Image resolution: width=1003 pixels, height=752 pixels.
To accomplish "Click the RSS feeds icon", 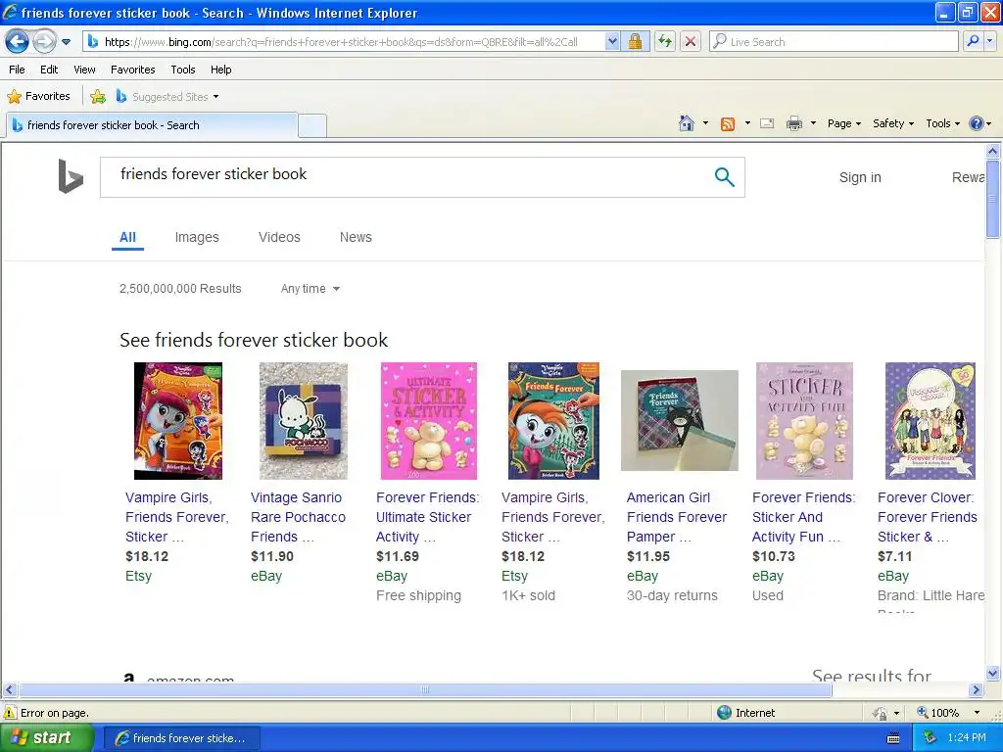I will pyautogui.click(x=728, y=124).
